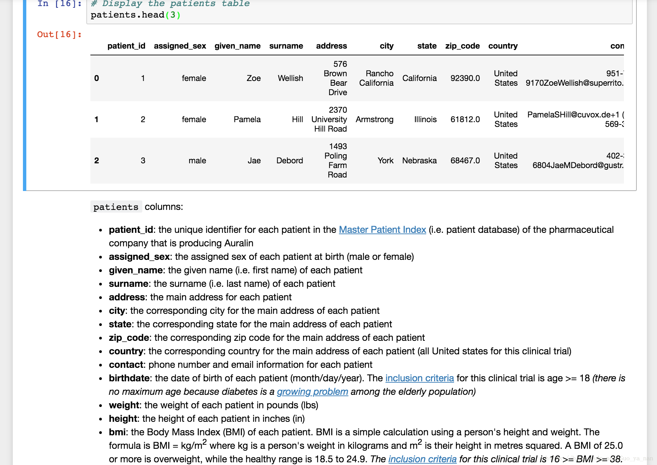Image resolution: width=657 pixels, height=465 pixels.
Task: Click the Debord surname cell
Action: point(289,161)
